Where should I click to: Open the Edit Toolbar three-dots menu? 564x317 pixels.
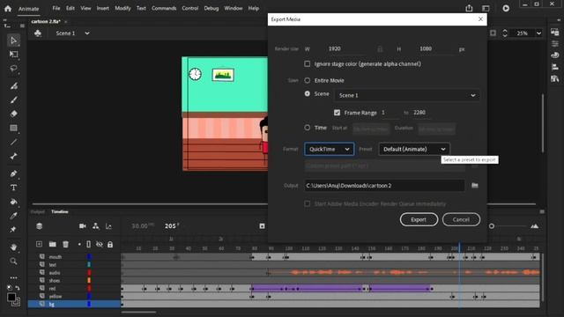click(x=13, y=277)
